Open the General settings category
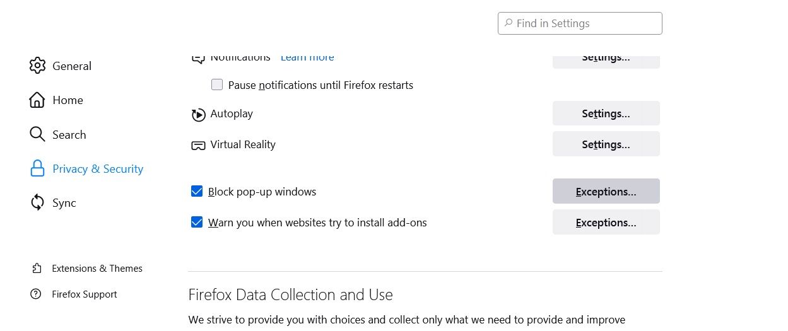 pos(71,66)
